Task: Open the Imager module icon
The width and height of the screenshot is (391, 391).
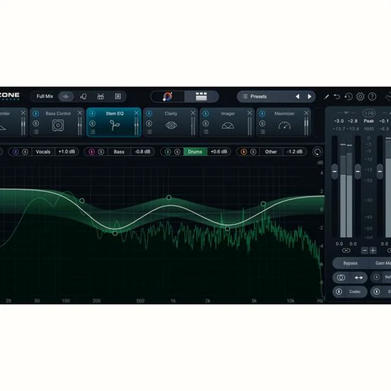Action: pyautogui.click(x=228, y=125)
